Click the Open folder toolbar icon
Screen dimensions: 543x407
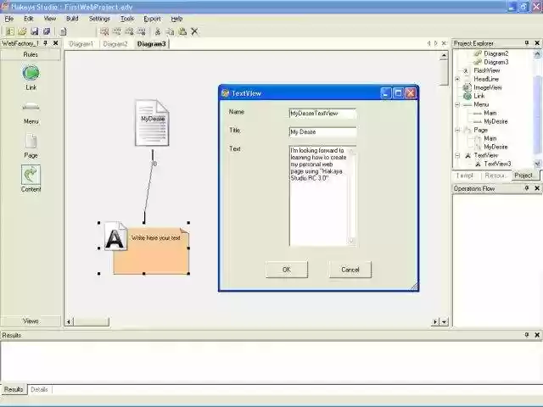pyautogui.click(x=22, y=31)
